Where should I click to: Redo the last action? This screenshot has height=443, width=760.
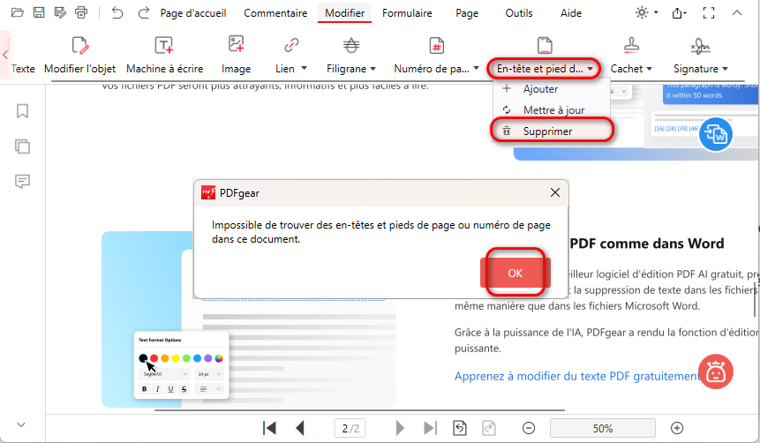[144, 12]
